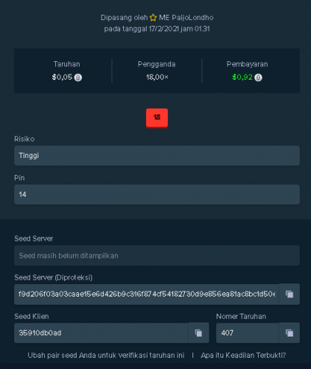This screenshot has width=311, height=369.
Task: Copy the bet number 407
Action: click(290, 333)
